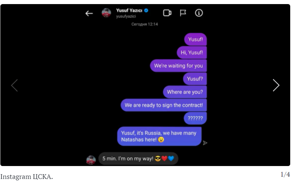Click the blue verified badge

pyautogui.click(x=146, y=11)
